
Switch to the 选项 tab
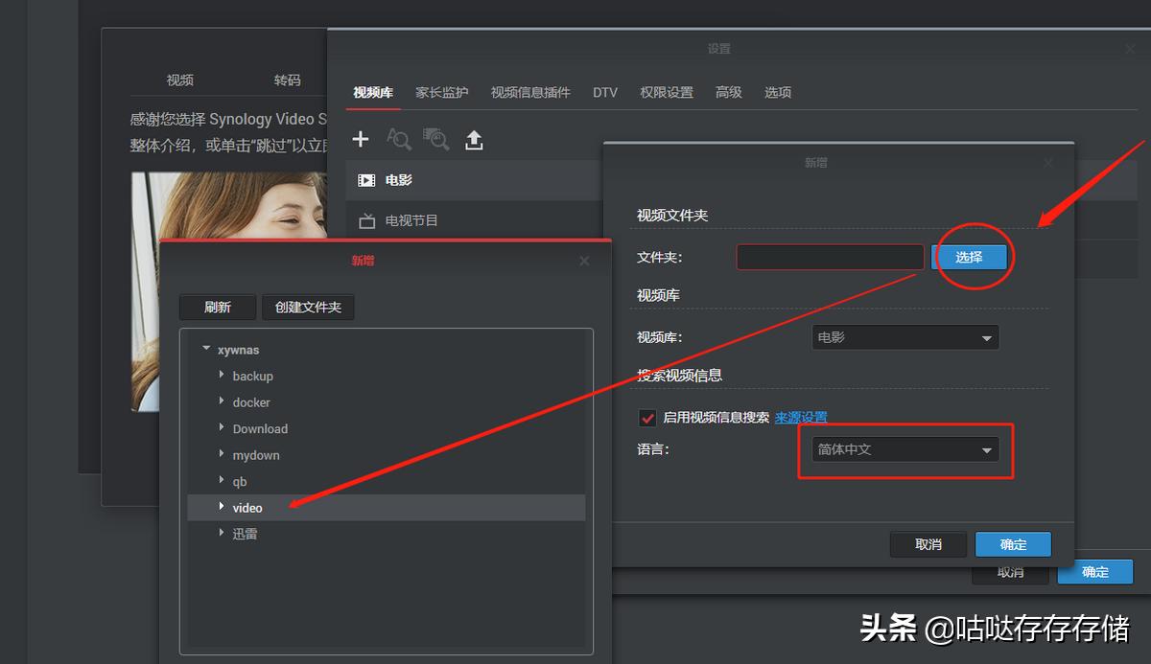pos(777,92)
